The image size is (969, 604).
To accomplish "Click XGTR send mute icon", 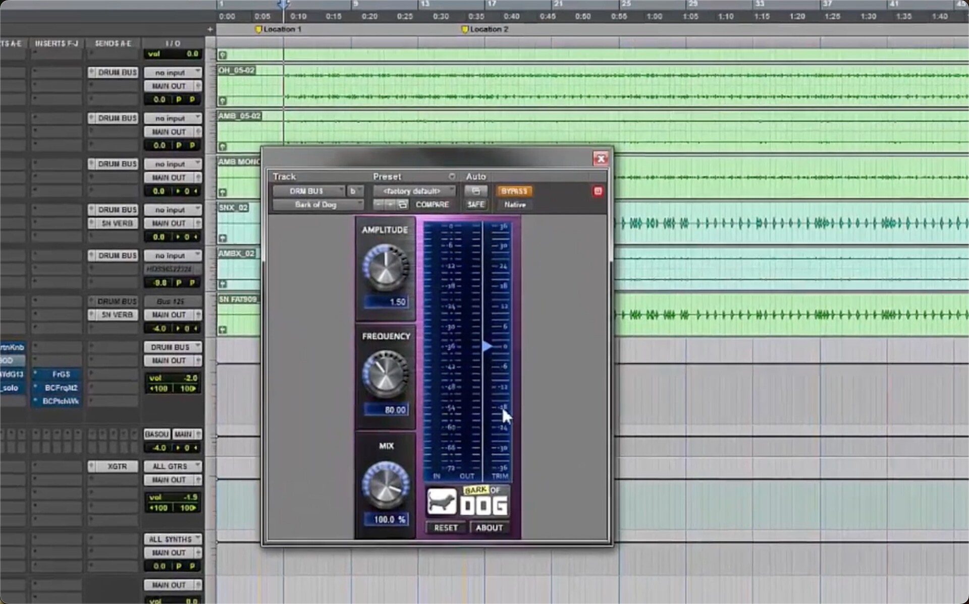I will coord(91,466).
